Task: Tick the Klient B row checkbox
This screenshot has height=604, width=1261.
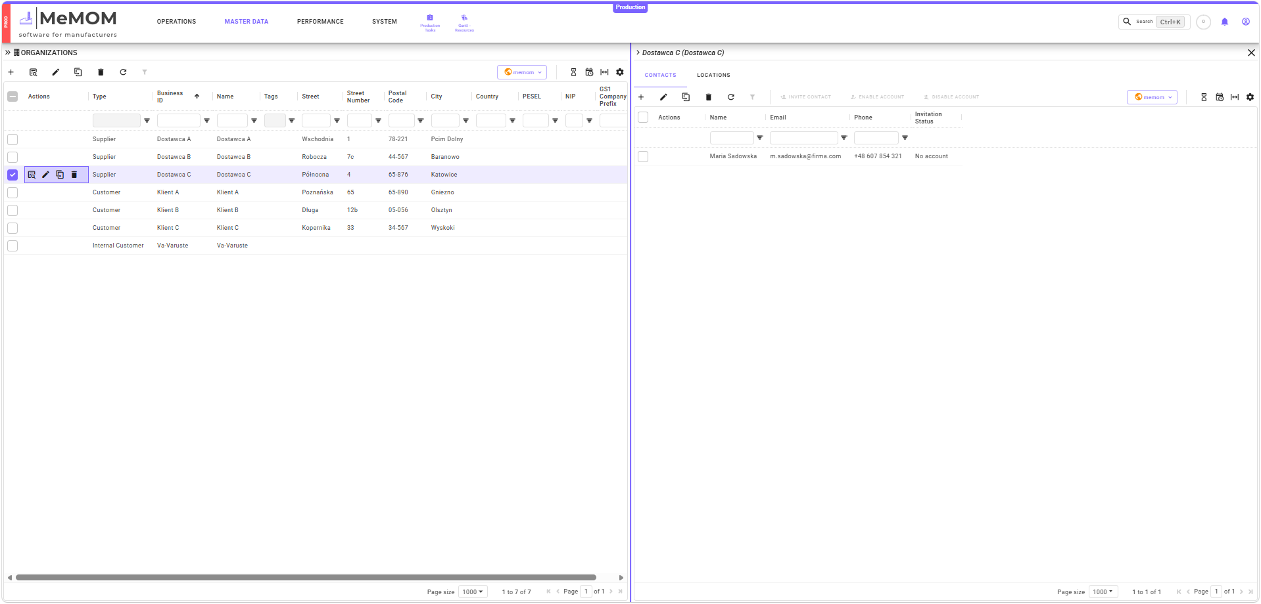Action: point(12,210)
